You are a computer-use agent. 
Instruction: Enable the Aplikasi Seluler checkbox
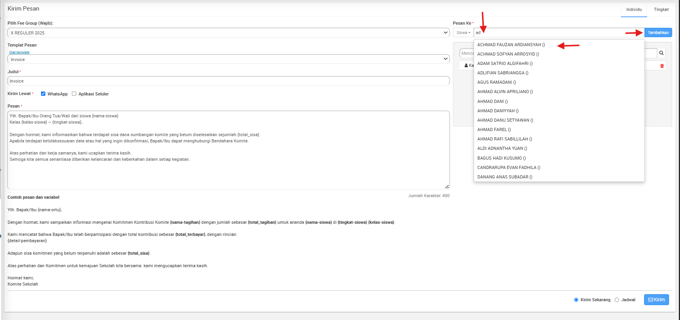pos(74,94)
